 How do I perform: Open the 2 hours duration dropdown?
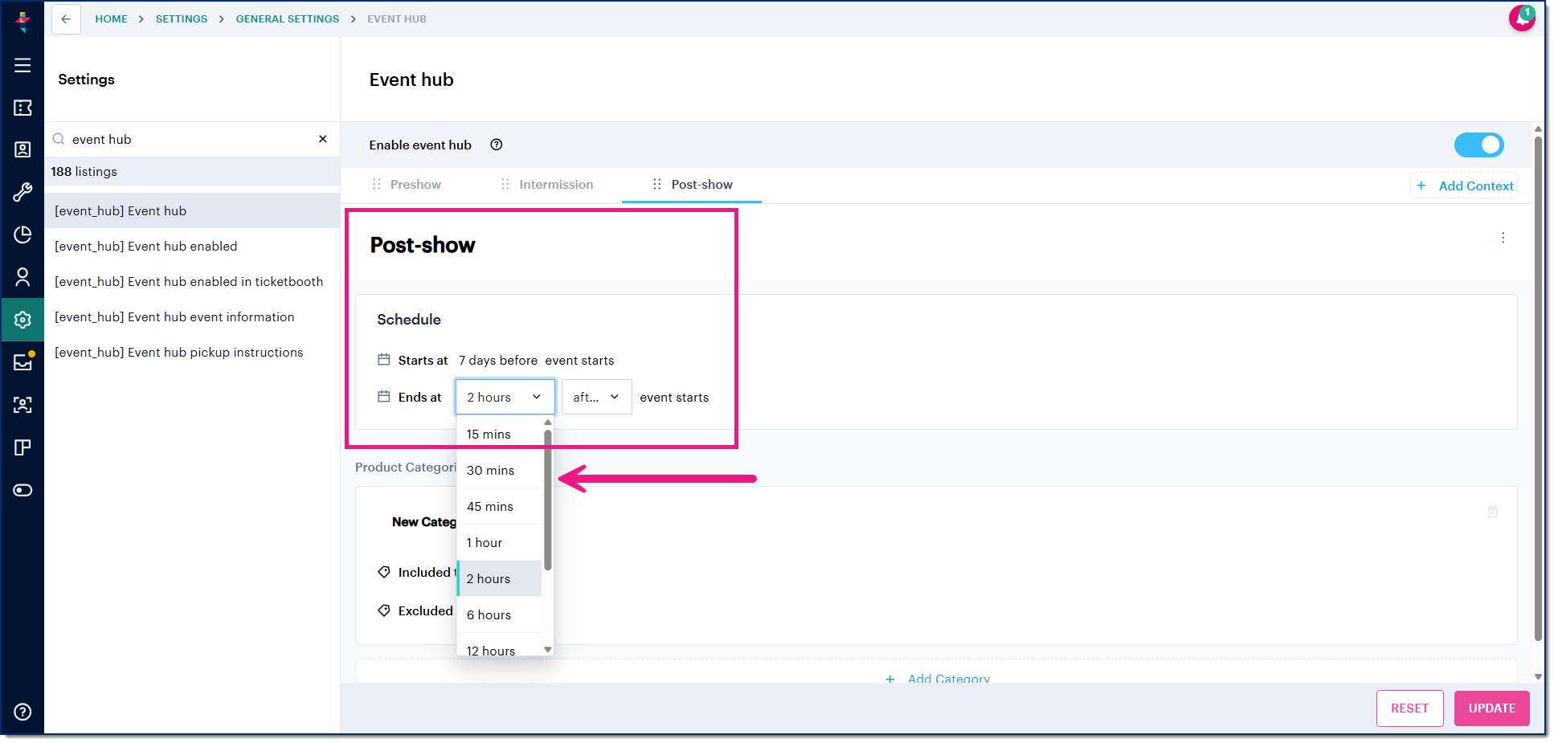505,397
